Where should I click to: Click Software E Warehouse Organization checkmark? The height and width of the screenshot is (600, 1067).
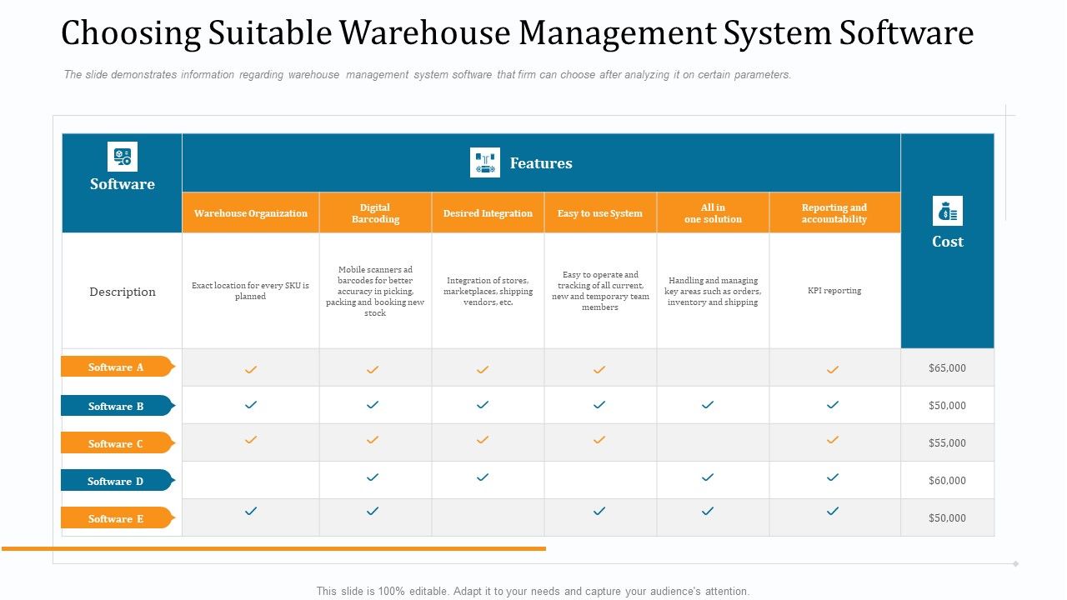(x=250, y=511)
